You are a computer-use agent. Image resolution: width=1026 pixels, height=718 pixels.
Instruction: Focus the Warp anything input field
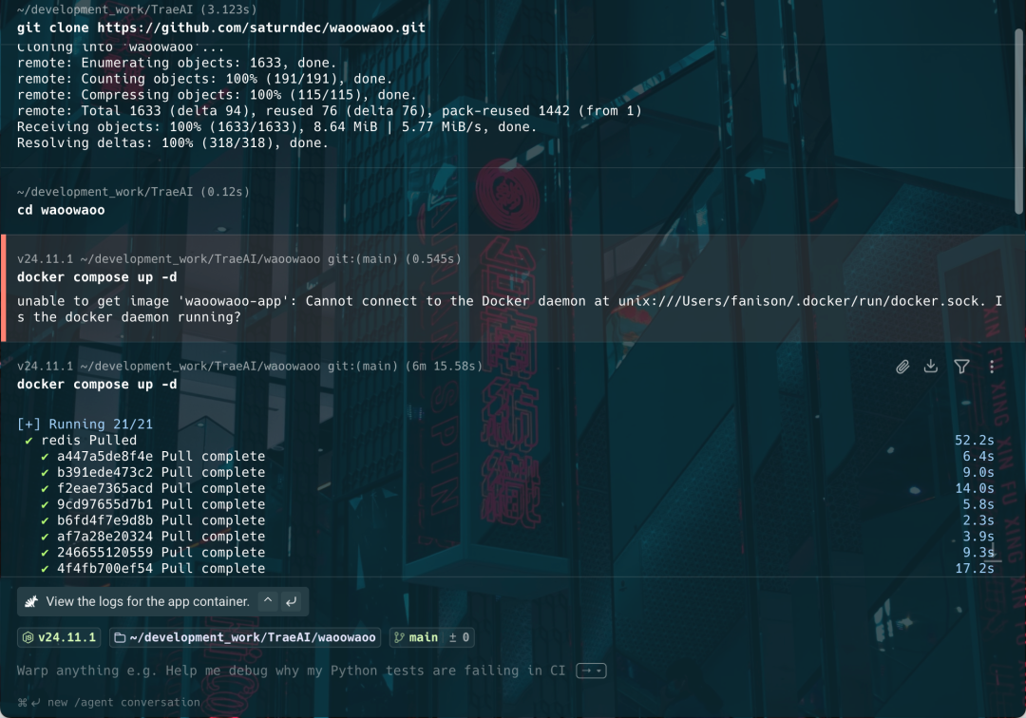click(285, 671)
